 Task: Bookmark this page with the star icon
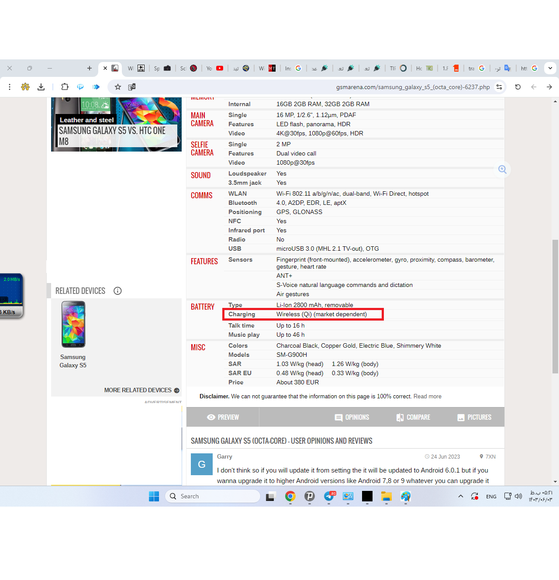[118, 87]
